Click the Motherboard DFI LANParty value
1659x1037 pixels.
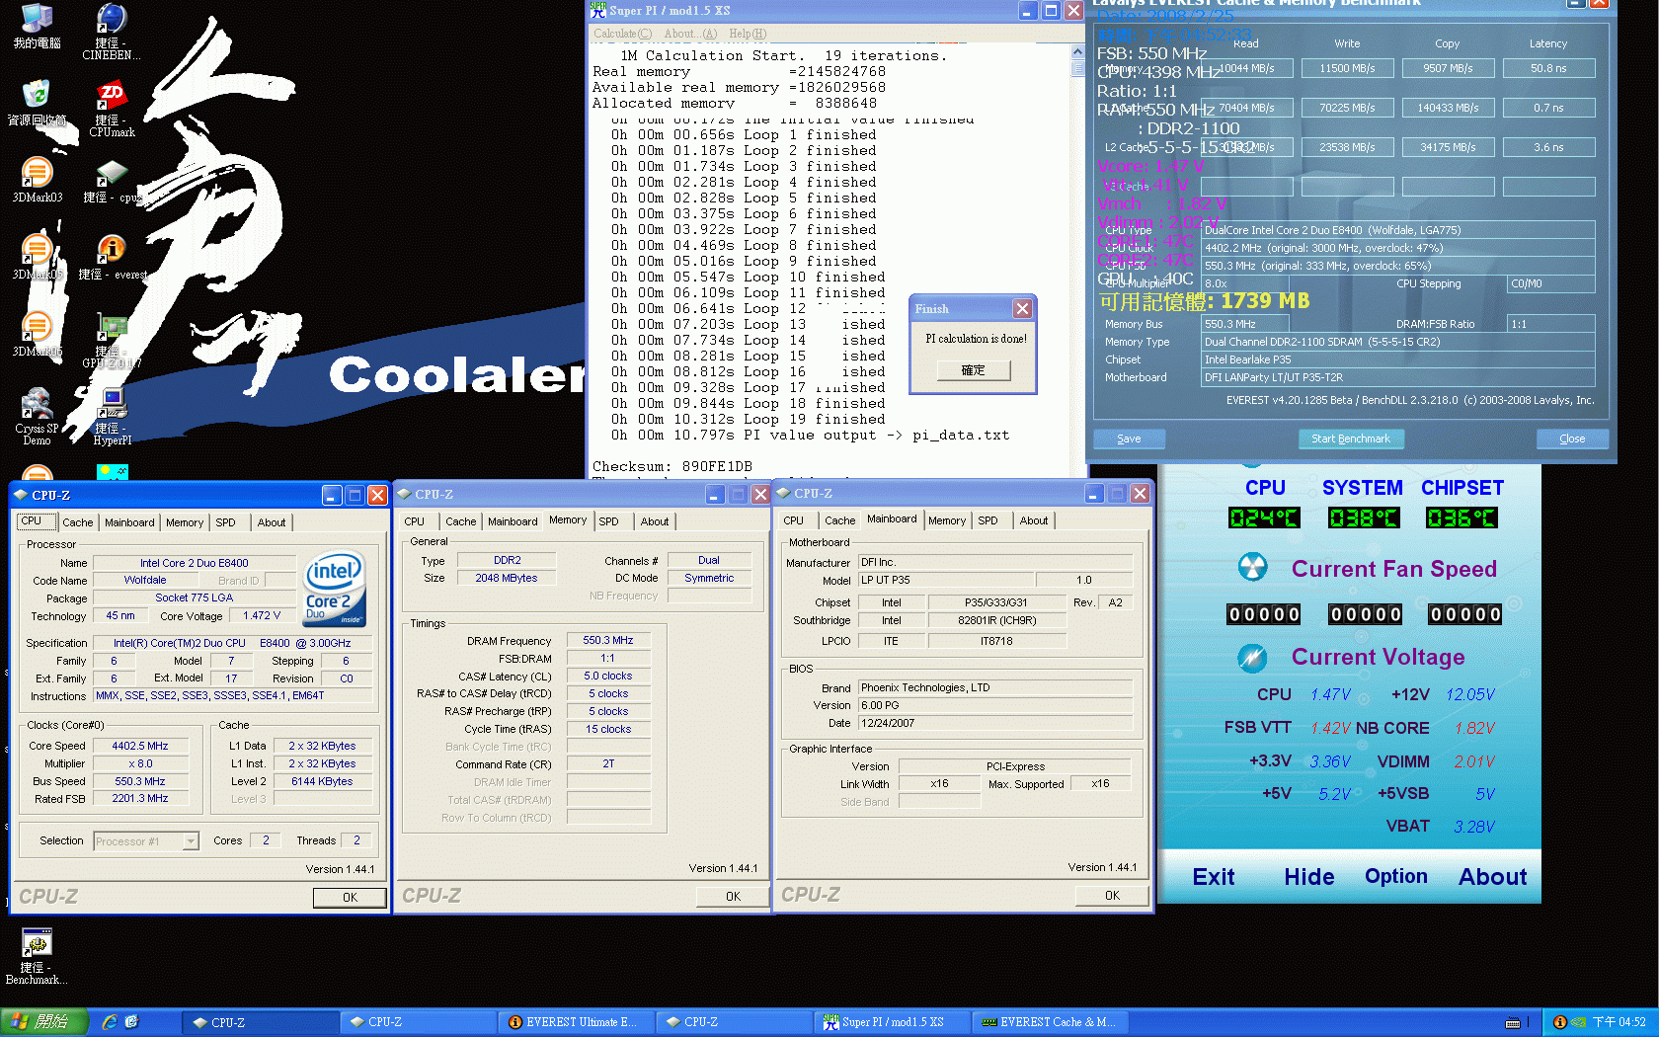tap(1397, 377)
